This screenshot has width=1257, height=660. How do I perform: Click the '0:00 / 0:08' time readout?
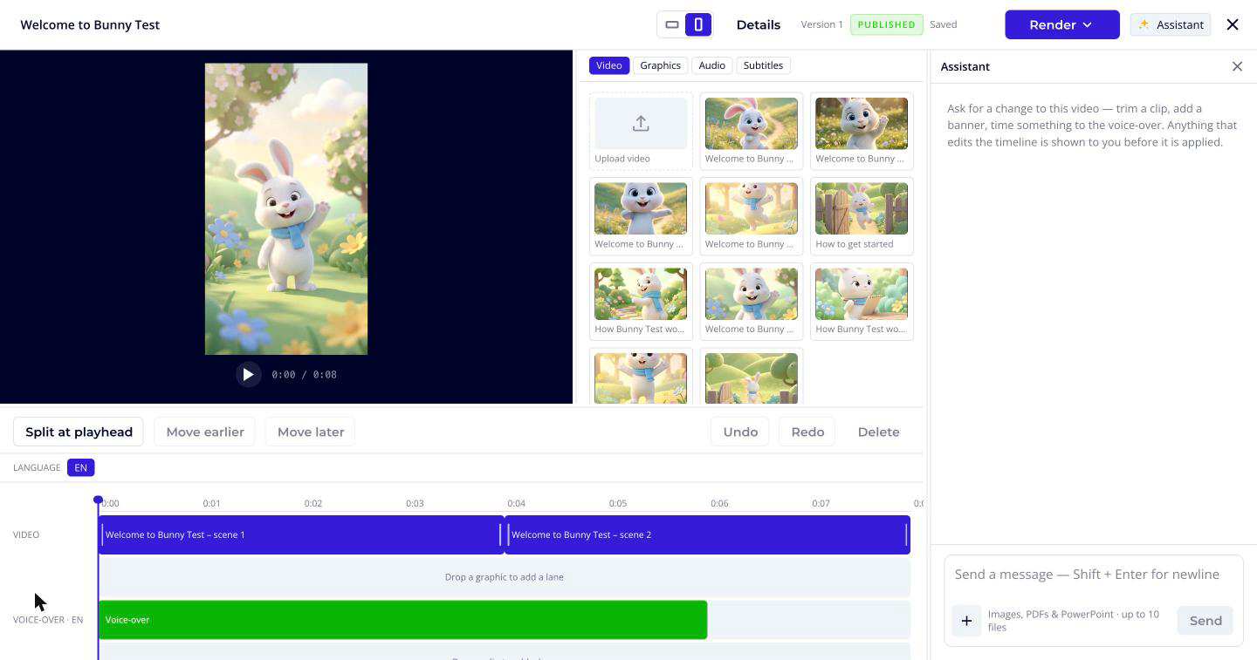tap(304, 374)
